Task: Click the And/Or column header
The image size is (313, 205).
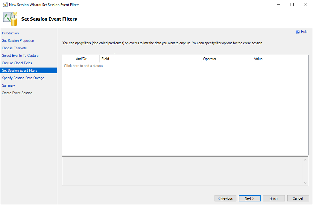Action: point(81,59)
